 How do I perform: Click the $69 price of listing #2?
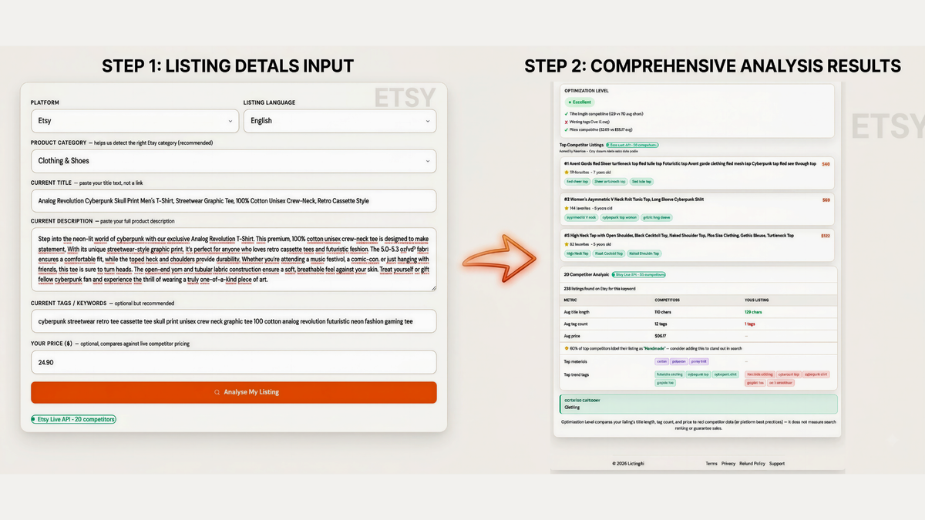[826, 200]
